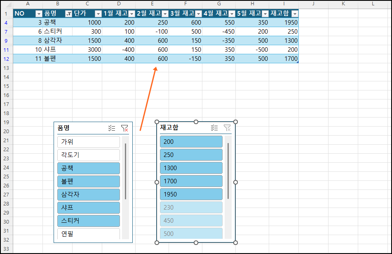Click dimmed 450 item in 재고합 slicer

click(x=191, y=221)
